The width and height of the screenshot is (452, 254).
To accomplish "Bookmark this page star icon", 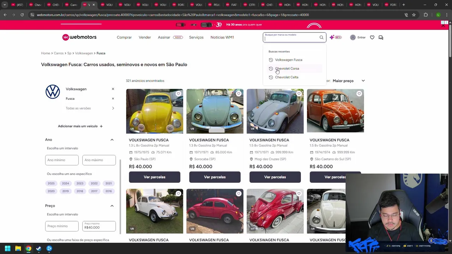I will [x=414, y=15].
